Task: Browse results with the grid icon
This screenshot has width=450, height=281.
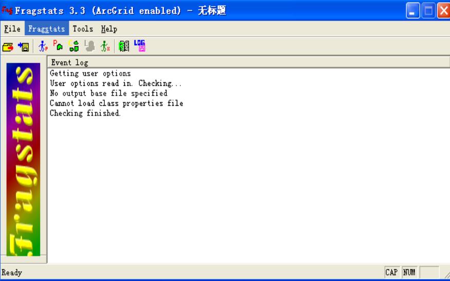Action: (x=124, y=46)
